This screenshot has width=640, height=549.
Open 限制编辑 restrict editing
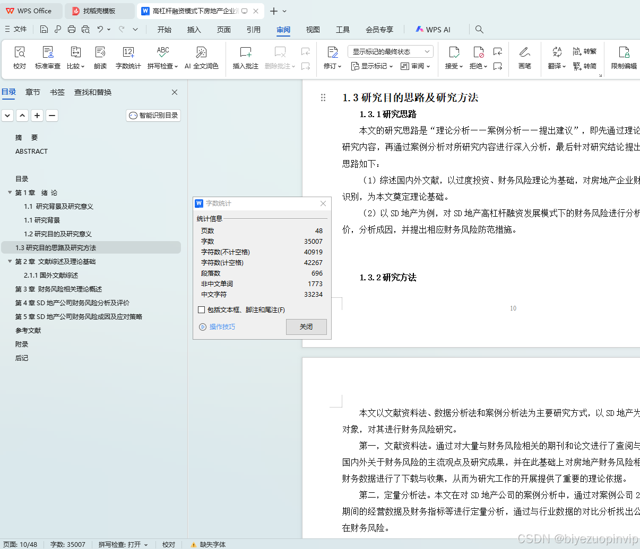624,57
